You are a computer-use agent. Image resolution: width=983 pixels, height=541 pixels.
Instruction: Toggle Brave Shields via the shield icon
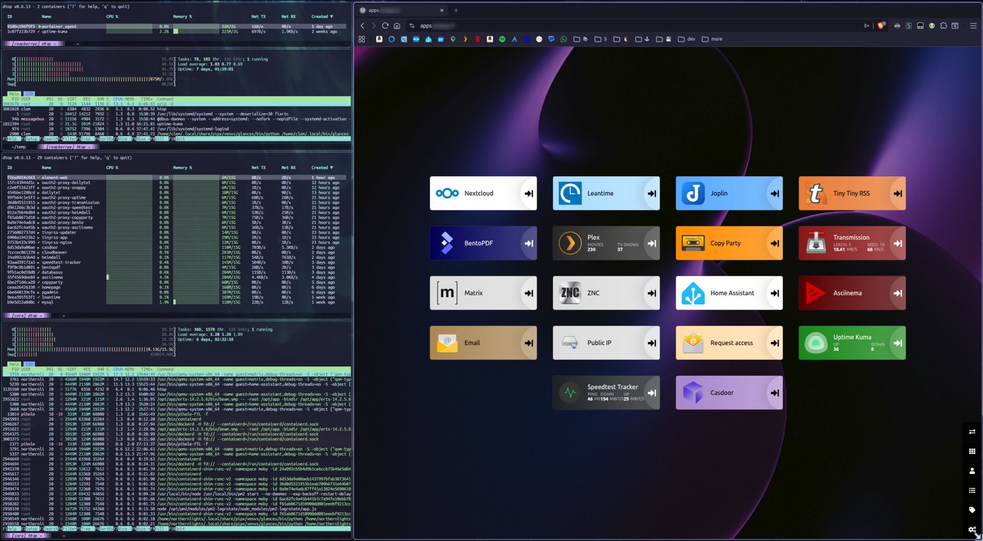(881, 25)
